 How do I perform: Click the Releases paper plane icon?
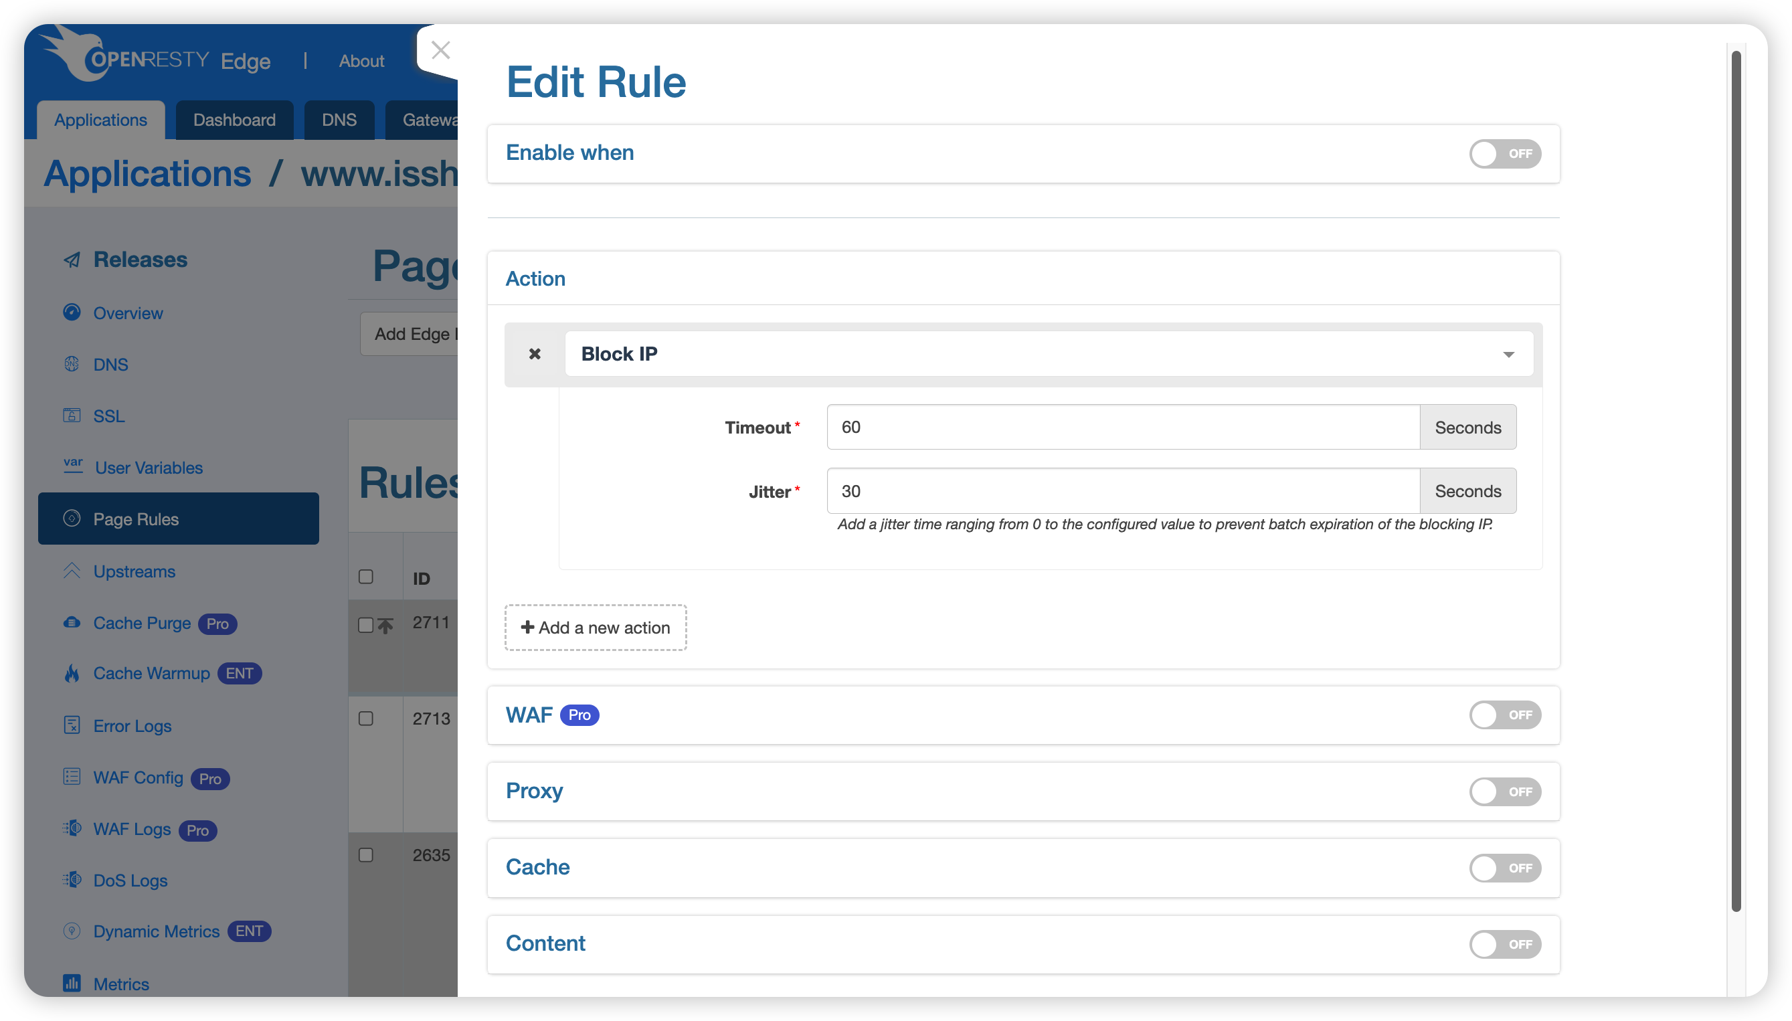click(x=72, y=260)
